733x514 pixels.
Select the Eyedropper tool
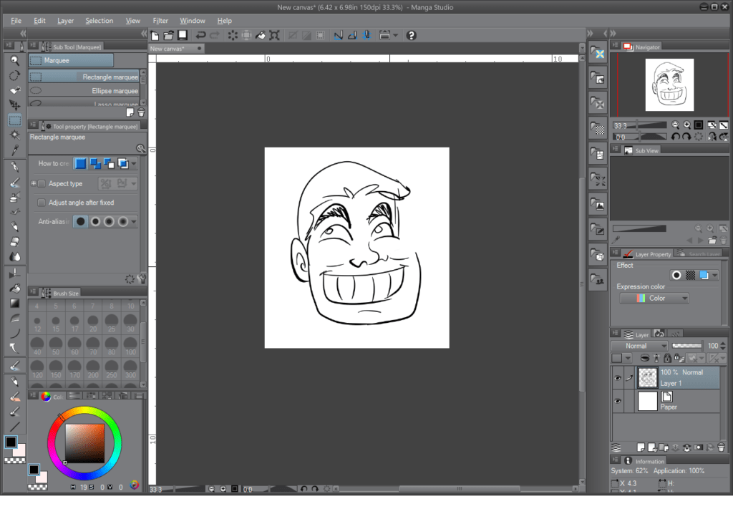(14, 152)
